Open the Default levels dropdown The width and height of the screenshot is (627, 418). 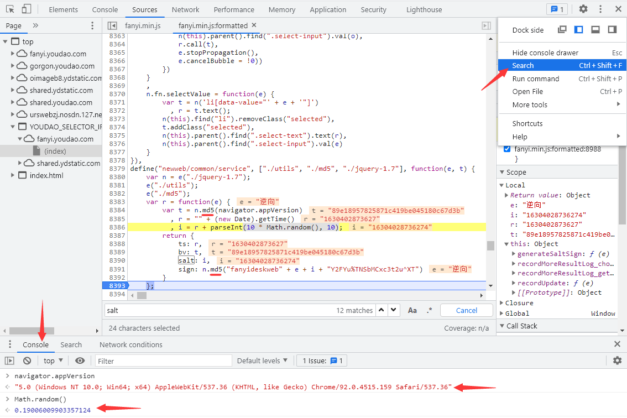click(263, 360)
